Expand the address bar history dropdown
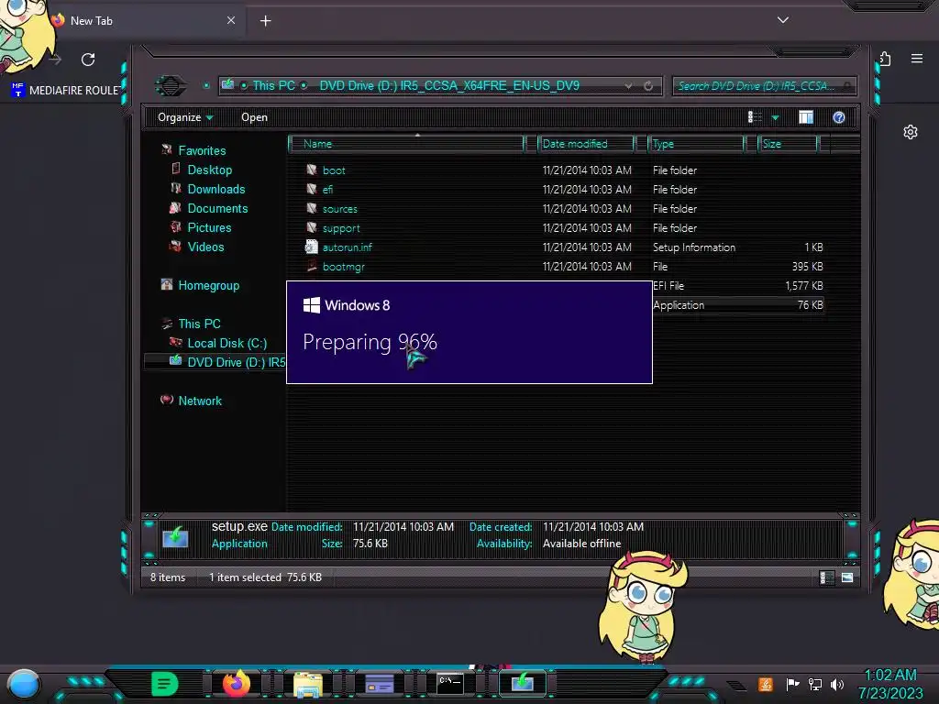 pyautogui.click(x=628, y=86)
